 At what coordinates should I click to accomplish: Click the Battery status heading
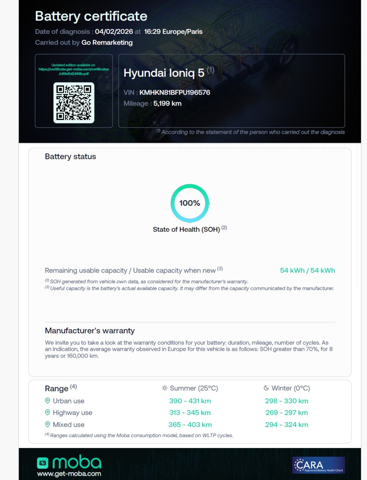(x=70, y=156)
